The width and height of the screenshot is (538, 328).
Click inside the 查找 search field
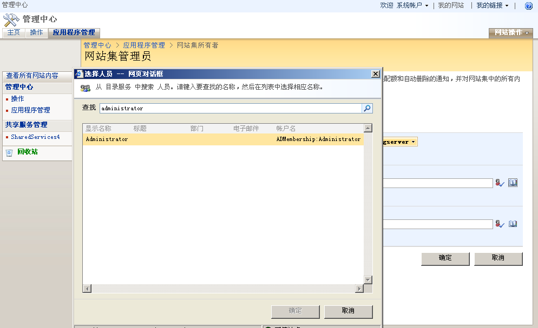[231, 108]
